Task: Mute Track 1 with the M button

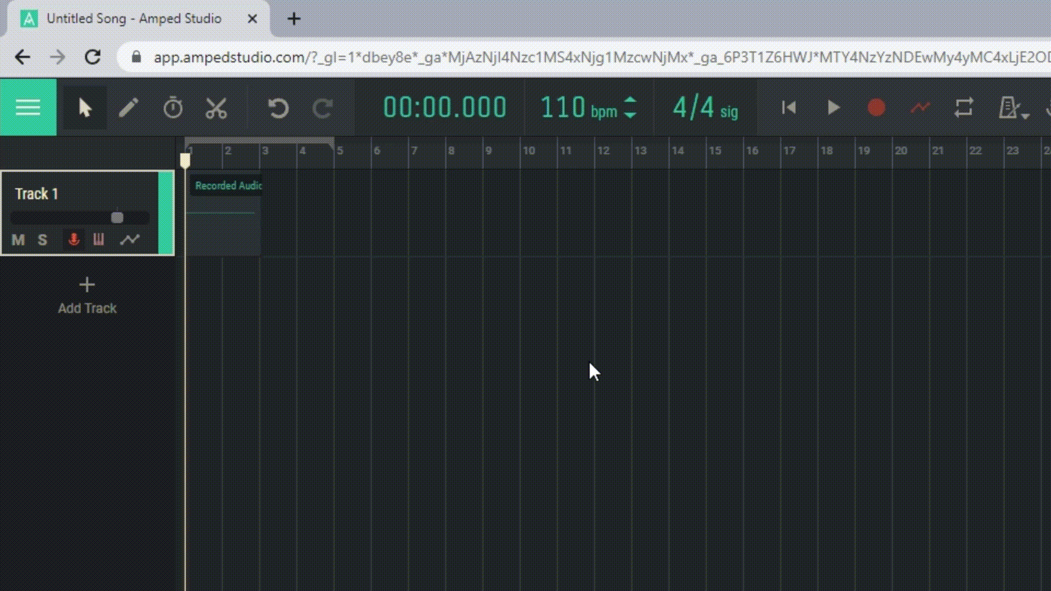Action: click(x=18, y=239)
